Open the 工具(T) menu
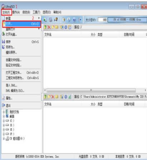147x160 pixels. point(36,12)
